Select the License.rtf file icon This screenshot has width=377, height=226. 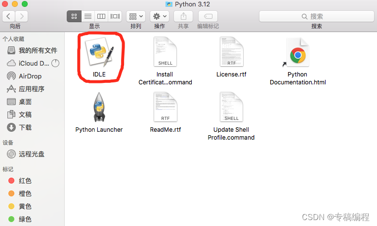(x=232, y=52)
